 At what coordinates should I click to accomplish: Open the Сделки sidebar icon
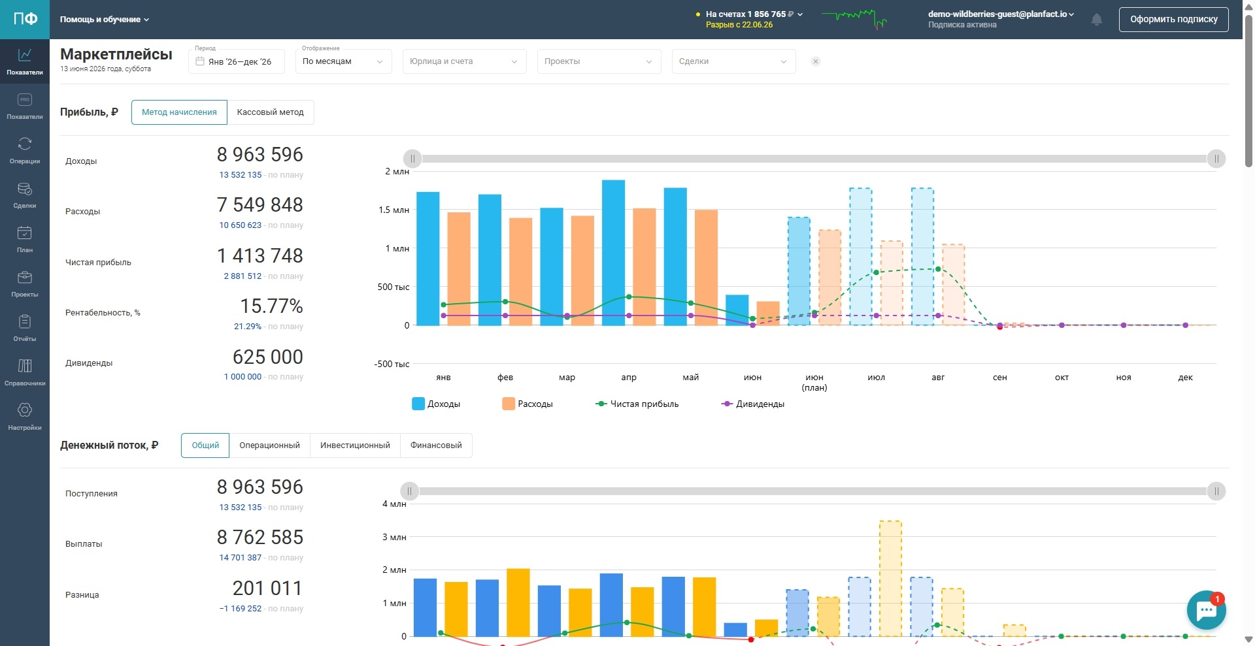[25, 195]
